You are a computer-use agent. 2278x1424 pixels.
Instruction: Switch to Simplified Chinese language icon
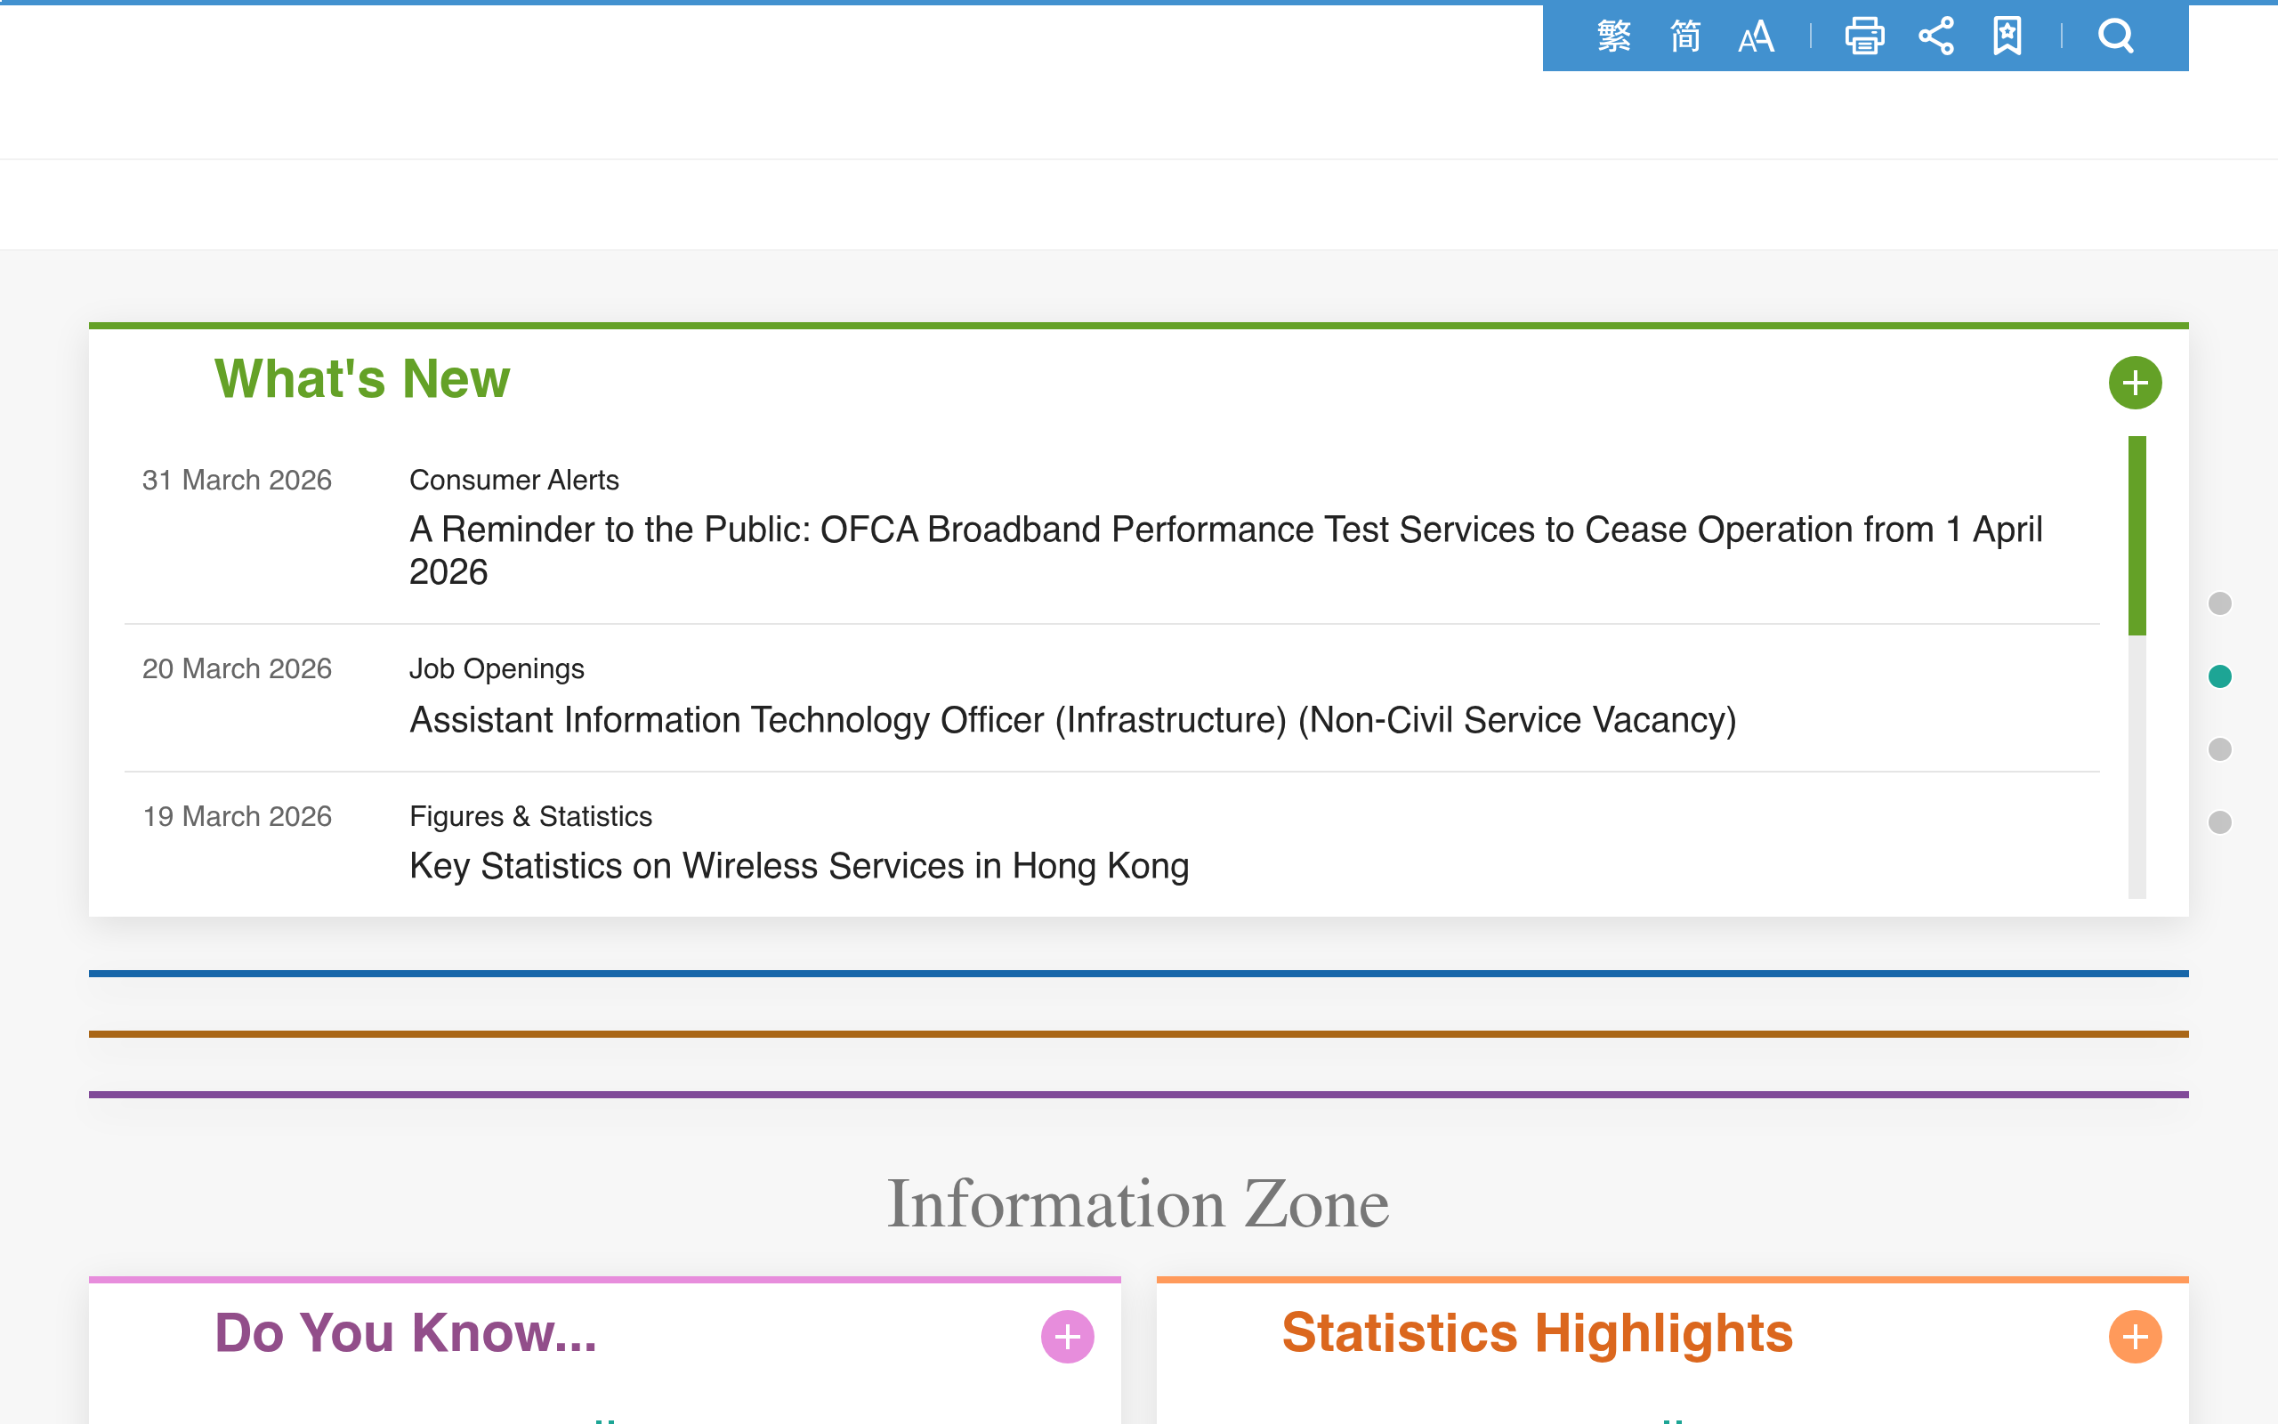click(x=1685, y=36)
